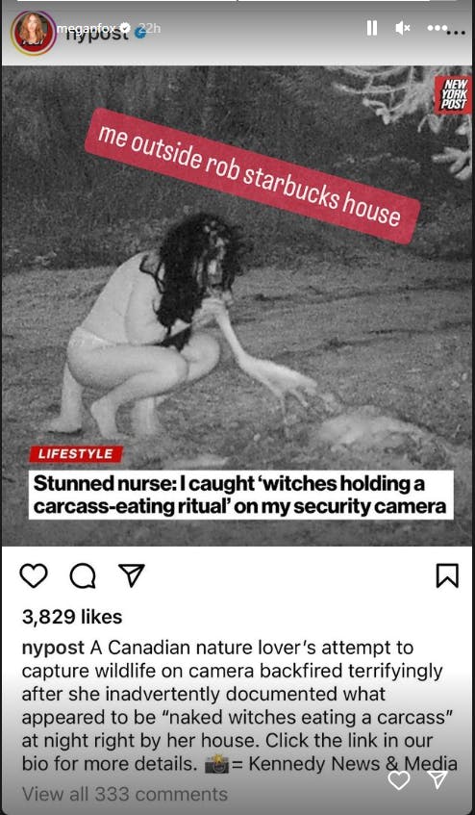
Task: Open comments via speech bubble icon
Action: pos(83,575)
